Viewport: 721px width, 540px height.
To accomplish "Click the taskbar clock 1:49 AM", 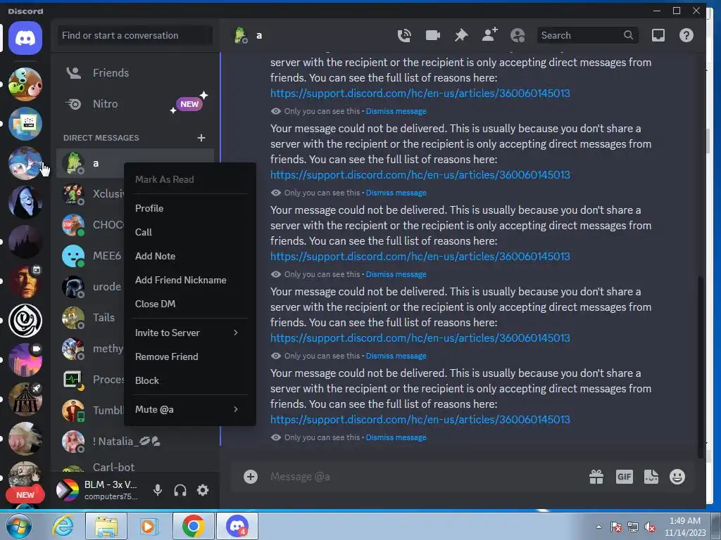I will (684, 521).
